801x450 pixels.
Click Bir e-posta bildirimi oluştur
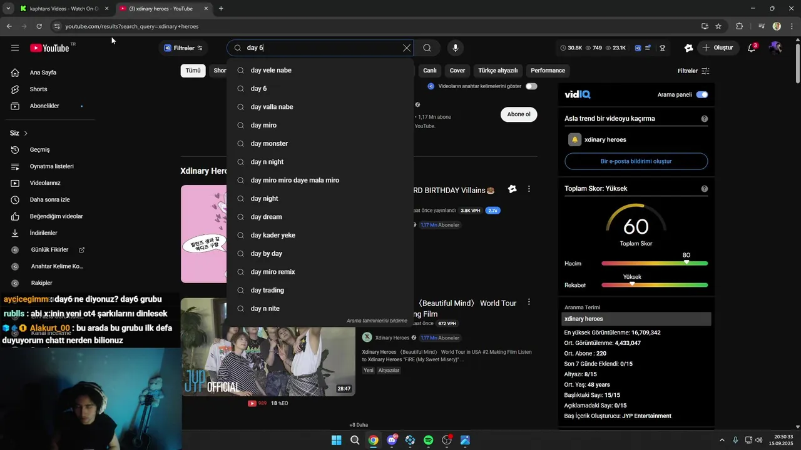click(636, 161)
